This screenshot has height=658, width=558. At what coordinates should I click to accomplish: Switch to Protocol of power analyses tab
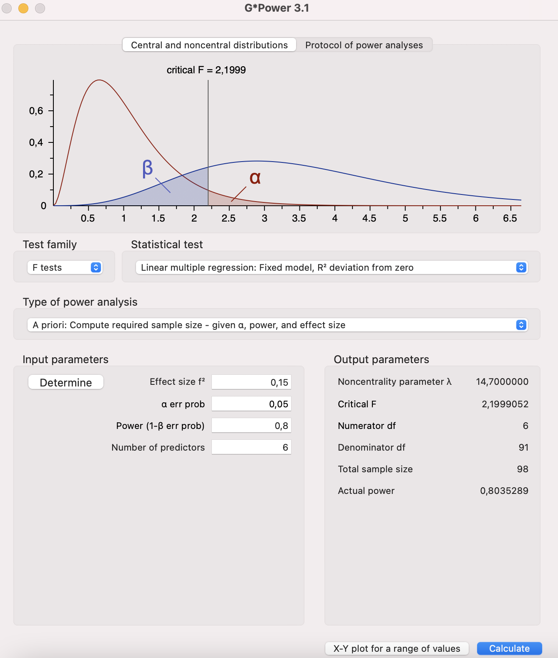[x=364, y=45]
